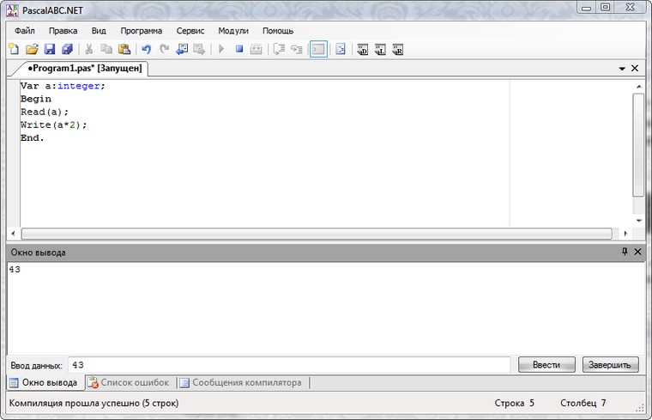Open the Помощь menu
652x420 pixels.
[278, 31]
